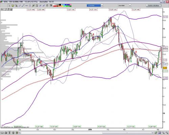Click the bottom pivot label 14,76
Viewport: 169px width, 135px height.
pyautogui.click(x=101, y=127)
